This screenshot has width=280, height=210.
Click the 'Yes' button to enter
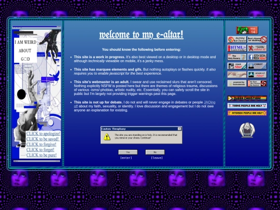click(128, 152)
